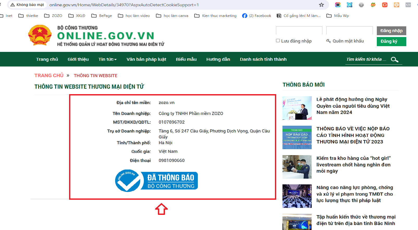Open 'Tập huấn kiến thức về thương mại' article
The image size is (418, 230).
tap(356, 220)
